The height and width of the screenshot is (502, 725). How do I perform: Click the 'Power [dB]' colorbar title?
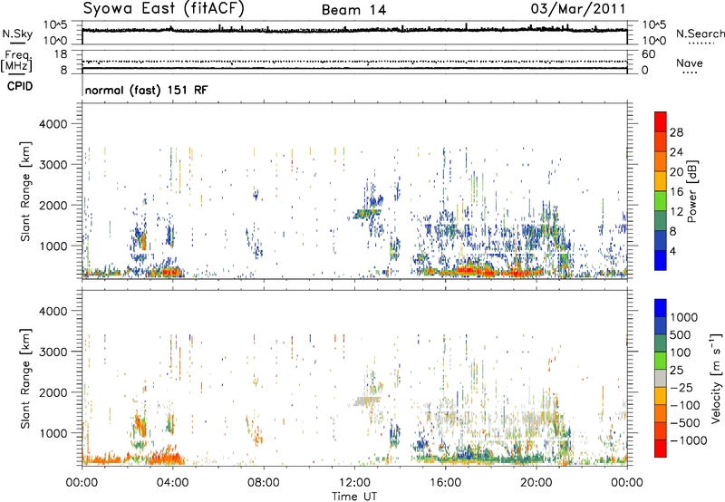click(x=691, y=191)
